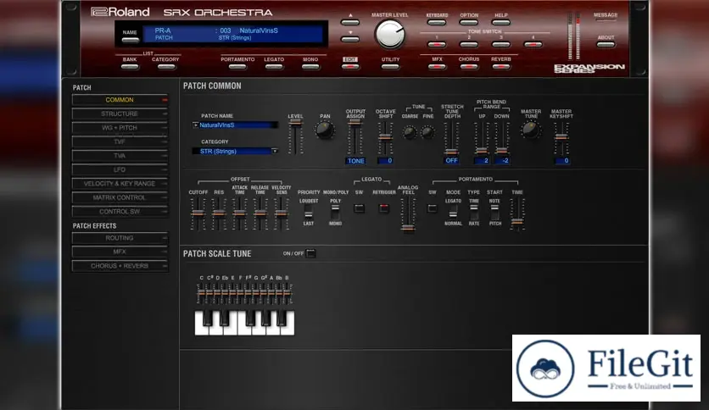709x410 pixels.
Task: Turn the FINE tune knob
Action: point(427,133)
